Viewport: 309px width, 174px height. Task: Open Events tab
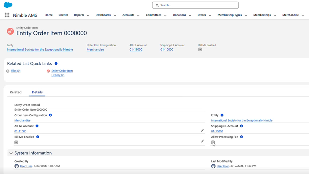(x=202, y=15)
